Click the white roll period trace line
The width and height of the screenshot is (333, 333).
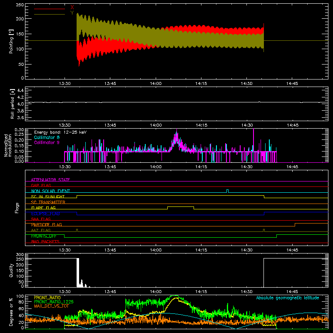(x=176, y=102)
